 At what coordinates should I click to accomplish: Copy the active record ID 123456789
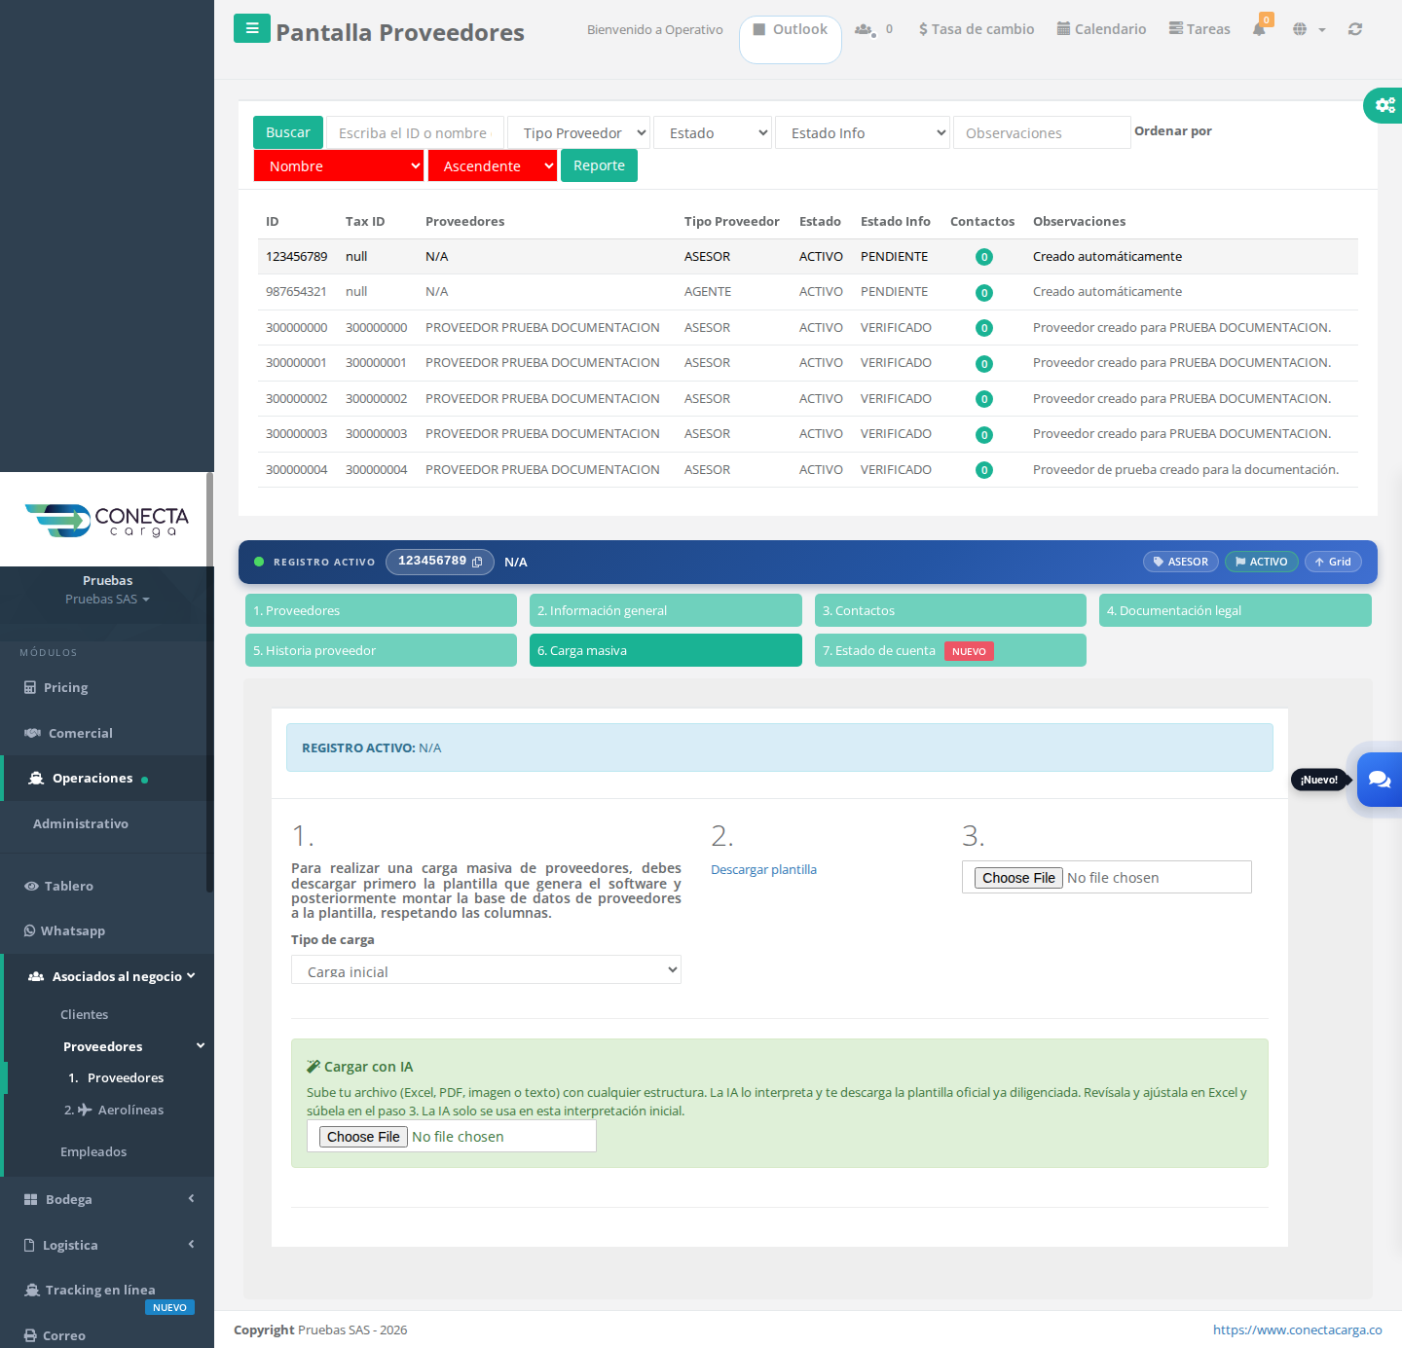click(x=477, y=562)
